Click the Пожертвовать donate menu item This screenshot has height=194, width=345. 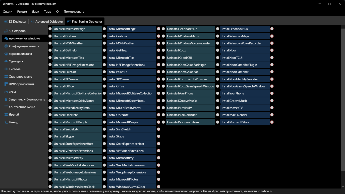(x=74, y=12)
